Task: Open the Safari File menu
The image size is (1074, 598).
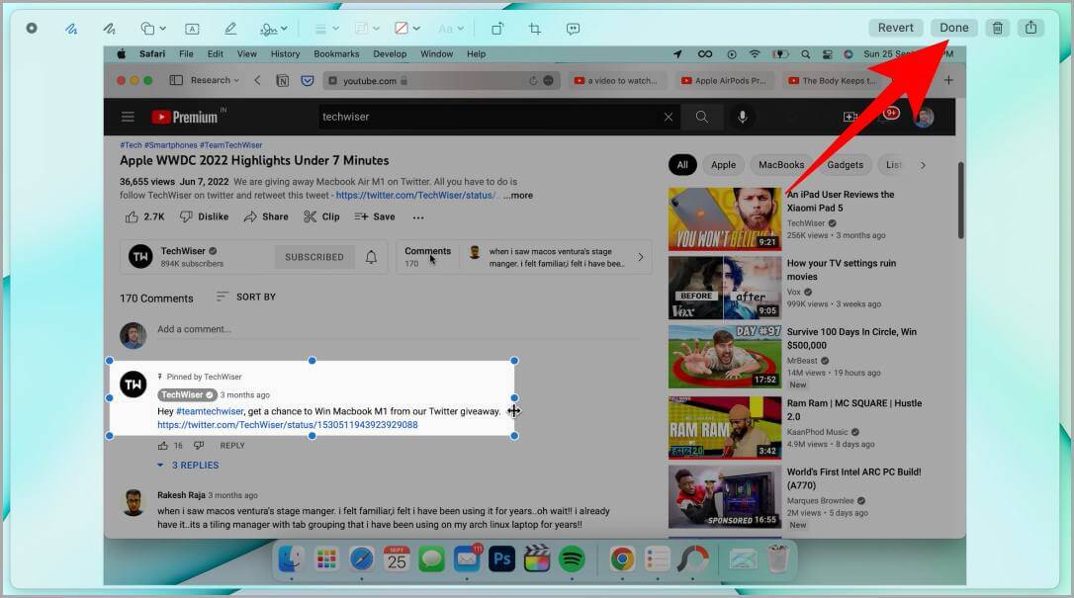Action: (186, 54)
